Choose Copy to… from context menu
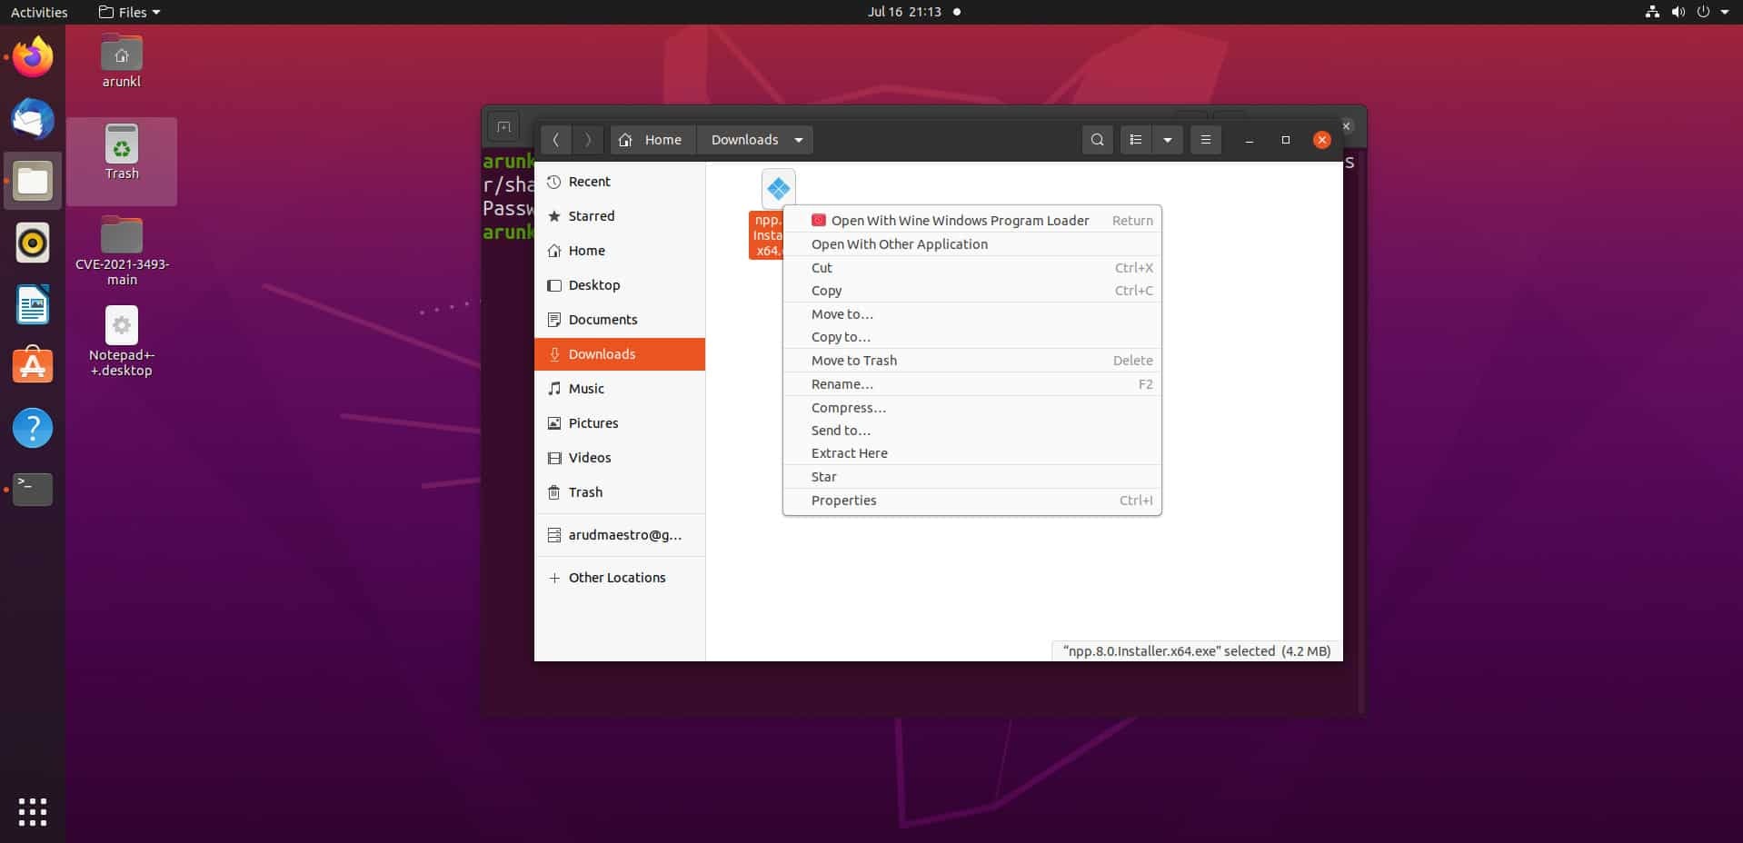Viewport: 1743px width, 843px height. 972,337
